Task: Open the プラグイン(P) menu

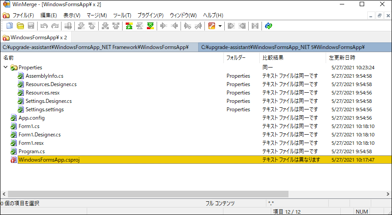Action: click(x=150, y=15)
